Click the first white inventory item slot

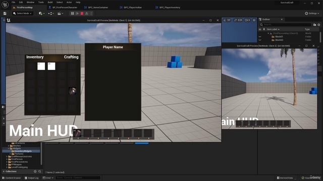tap(41, 66)
